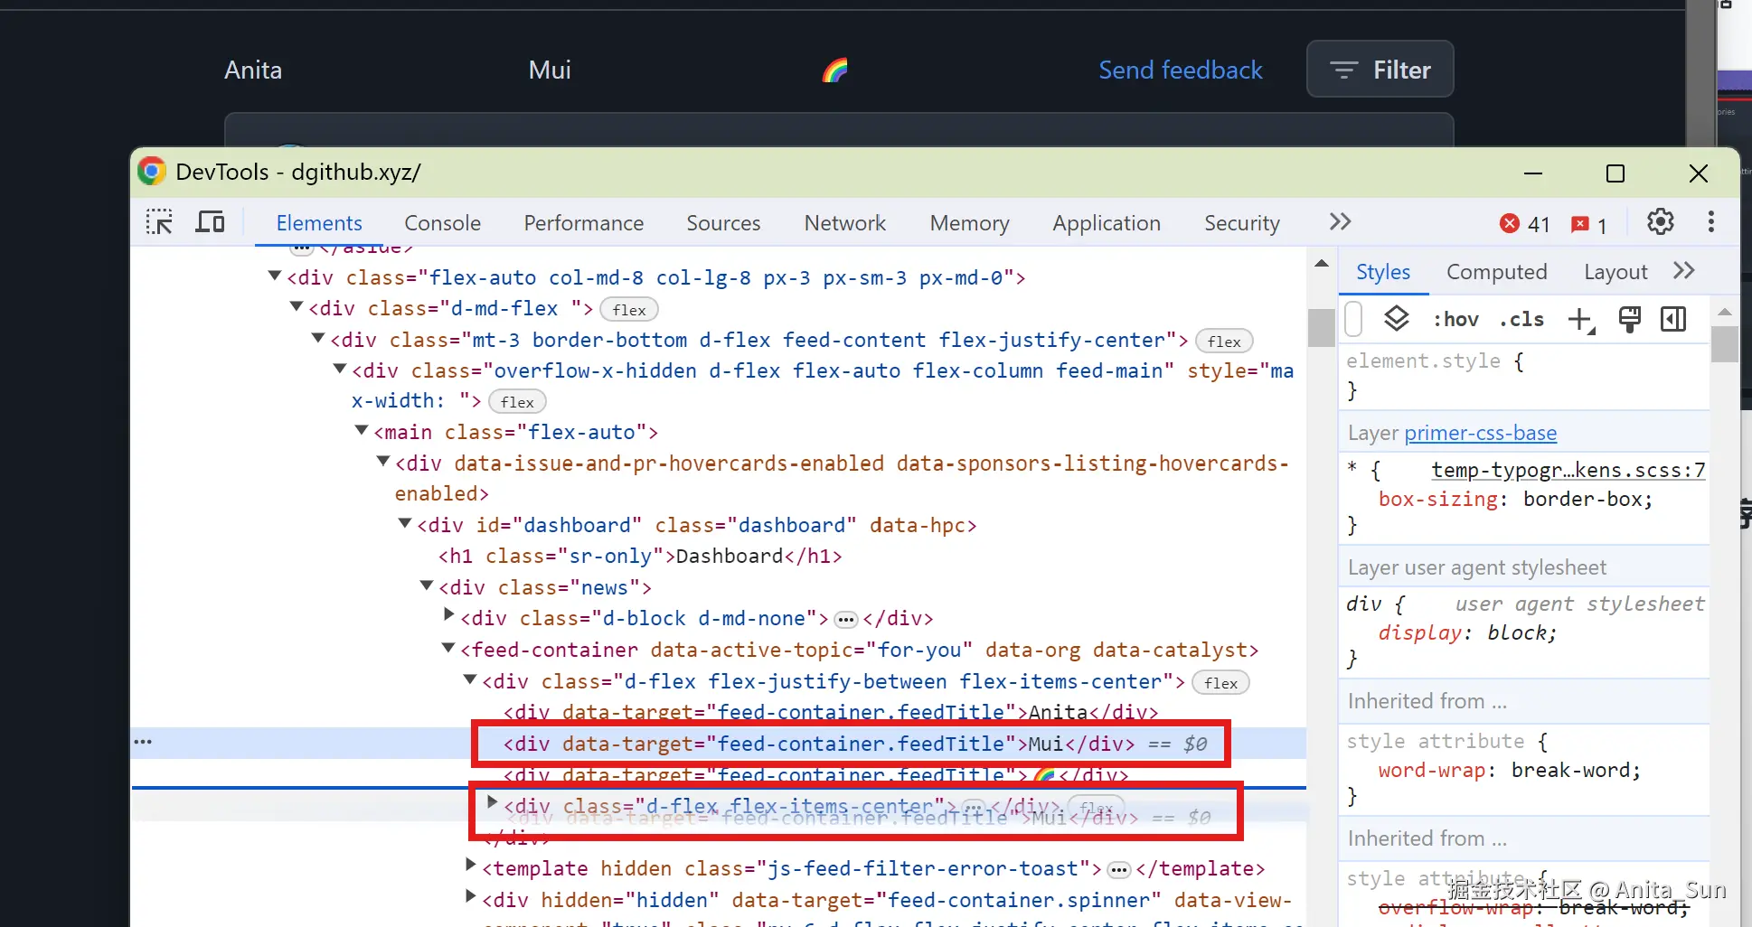Collapse the feed-container node

pyautogui.click(x=448, y=649)
